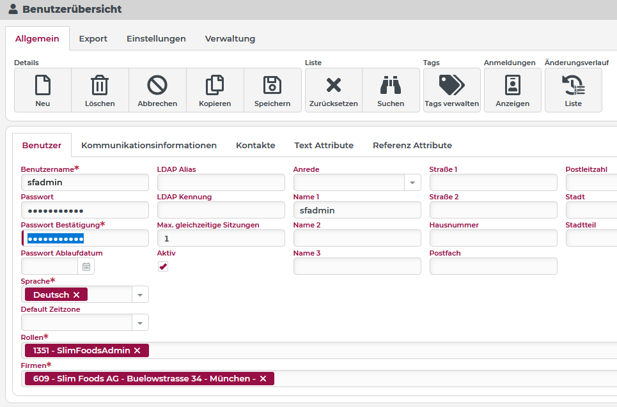The width and height of the screenshot is (617, 407).
Task: Click the Benutzername input field
Action: click(85, 183)
